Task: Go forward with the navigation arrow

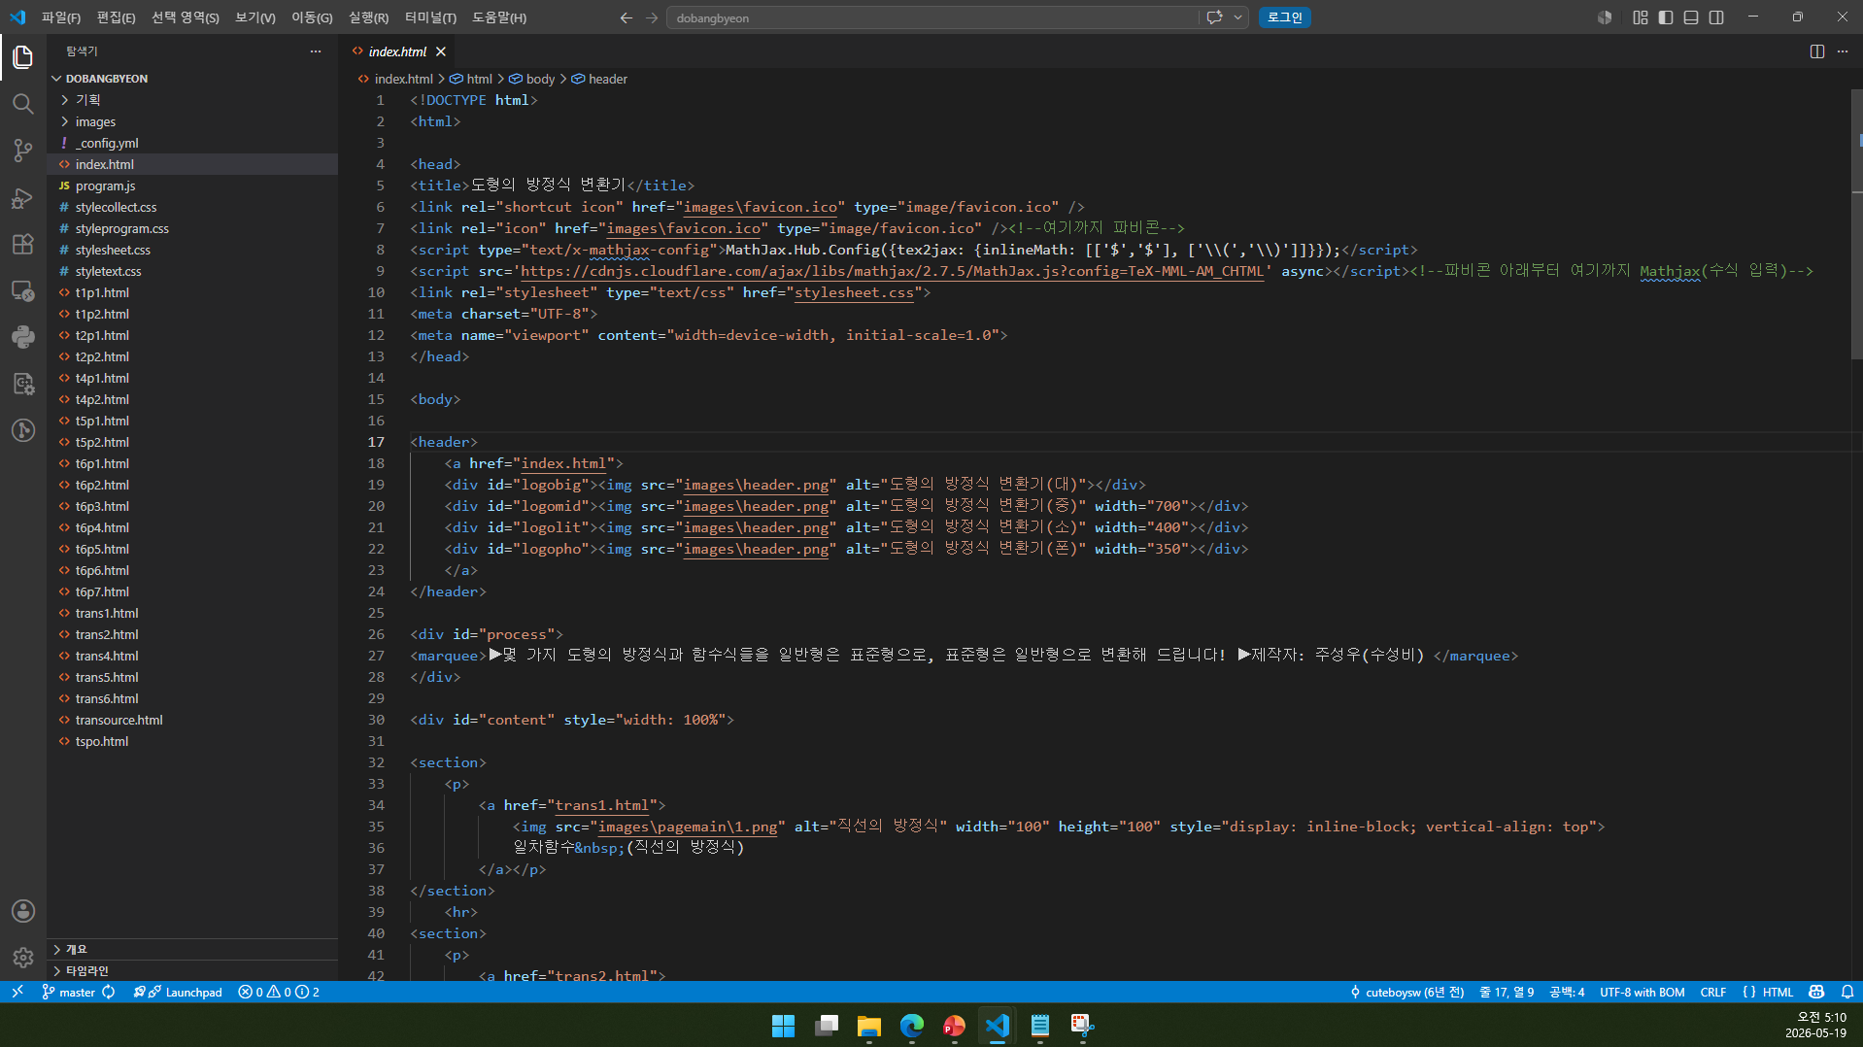Action: pyautogui.click(x=652, y=17)
